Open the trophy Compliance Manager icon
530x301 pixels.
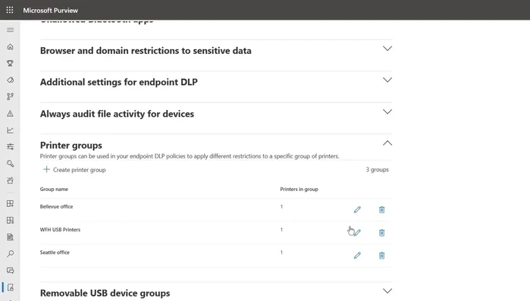[10, 63]
